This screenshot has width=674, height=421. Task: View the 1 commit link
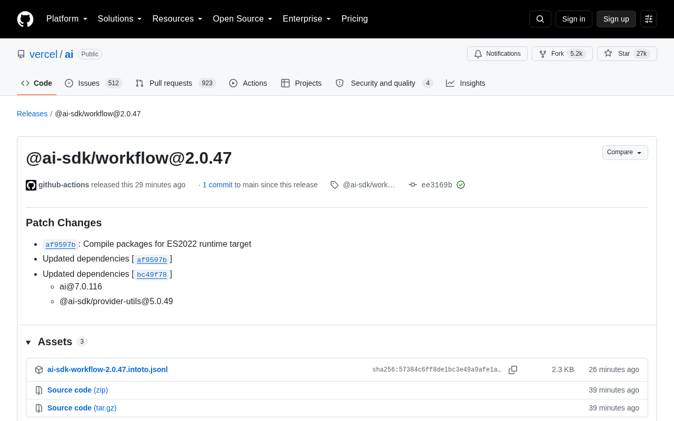pos(217,185)
